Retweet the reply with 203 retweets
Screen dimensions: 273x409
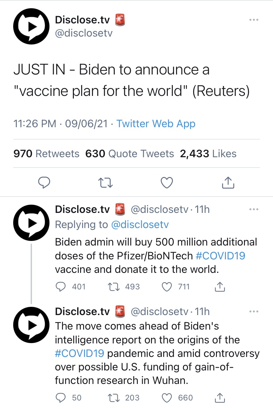click(x=124, y=398)
